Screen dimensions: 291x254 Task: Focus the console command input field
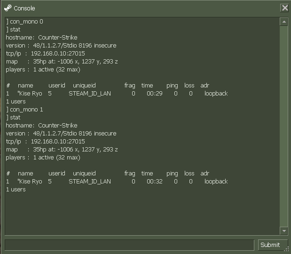point(129,245)
